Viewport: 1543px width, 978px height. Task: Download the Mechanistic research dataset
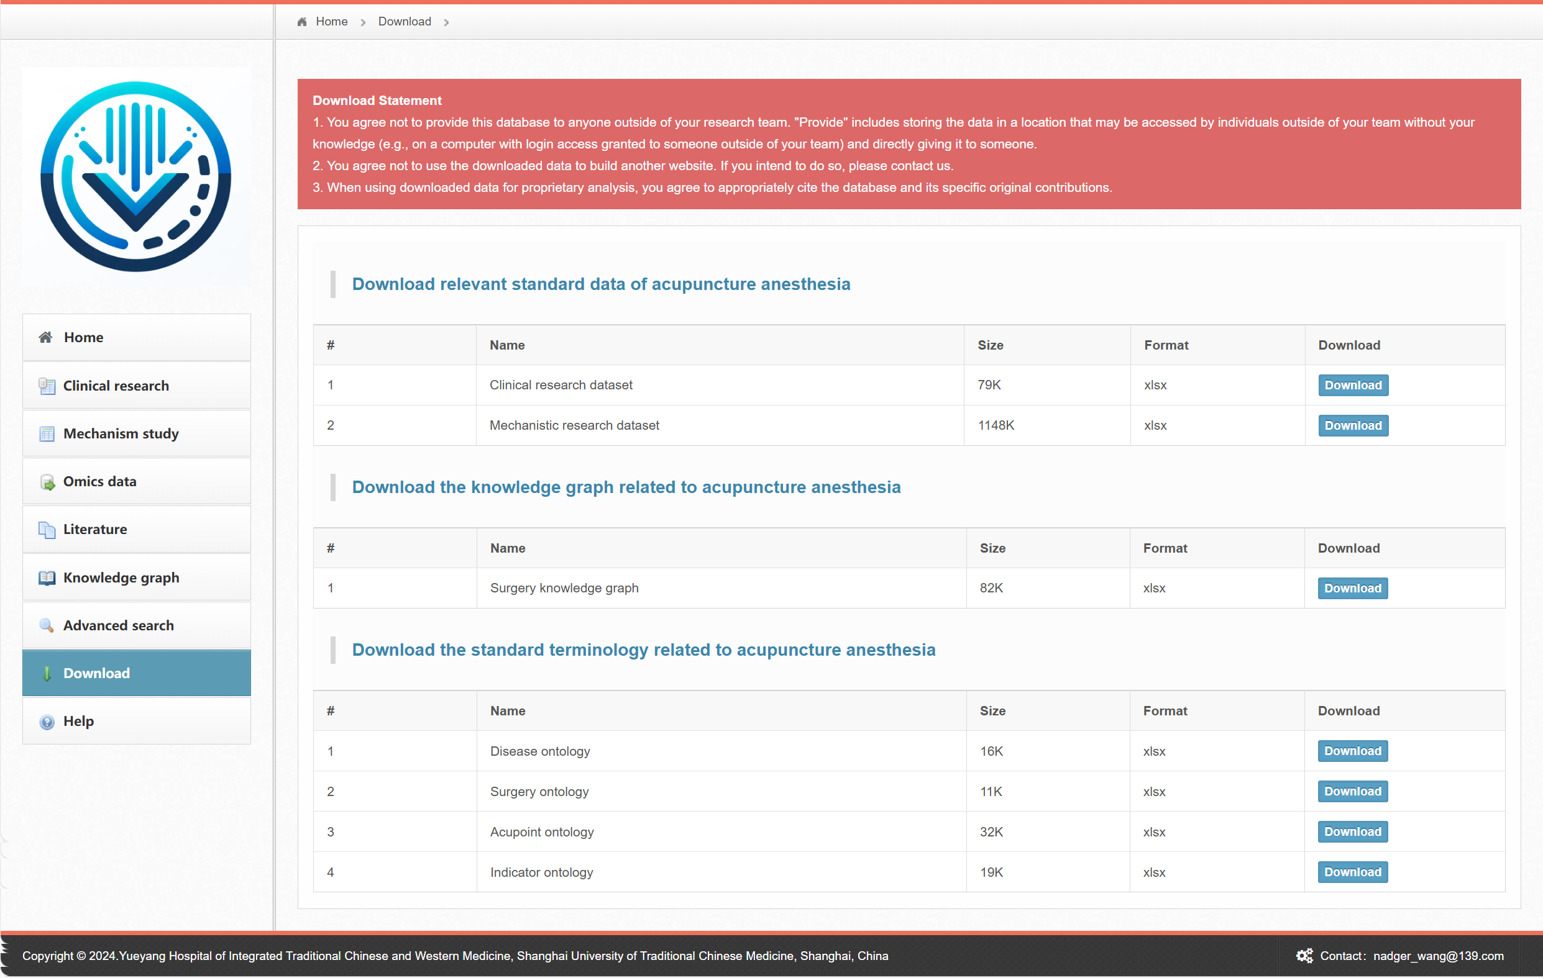click(x=1353, y=425)
